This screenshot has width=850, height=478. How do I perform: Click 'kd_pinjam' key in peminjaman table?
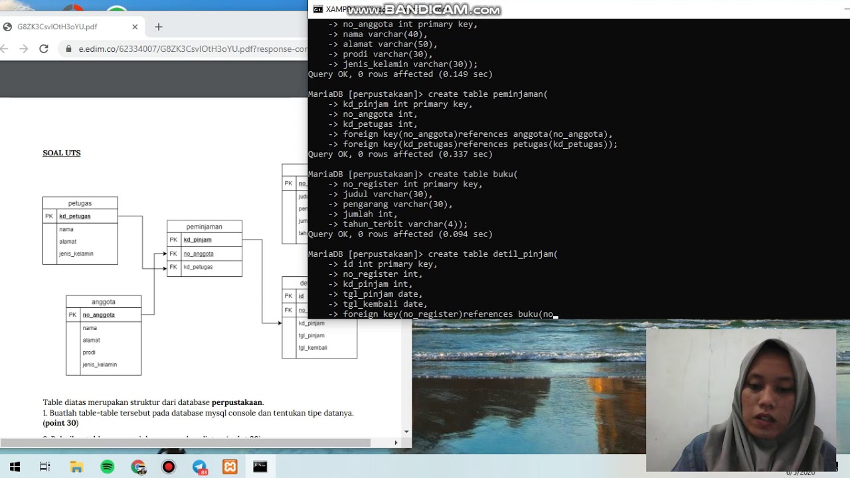[198, 240]
